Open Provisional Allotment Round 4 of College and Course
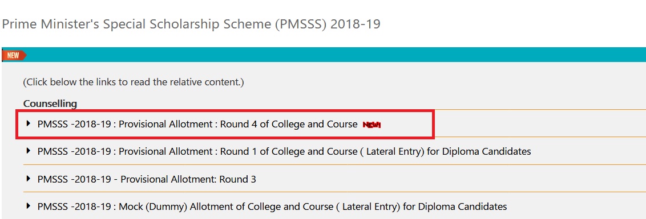This screenshot has width=646, height=219. [197, 124]
